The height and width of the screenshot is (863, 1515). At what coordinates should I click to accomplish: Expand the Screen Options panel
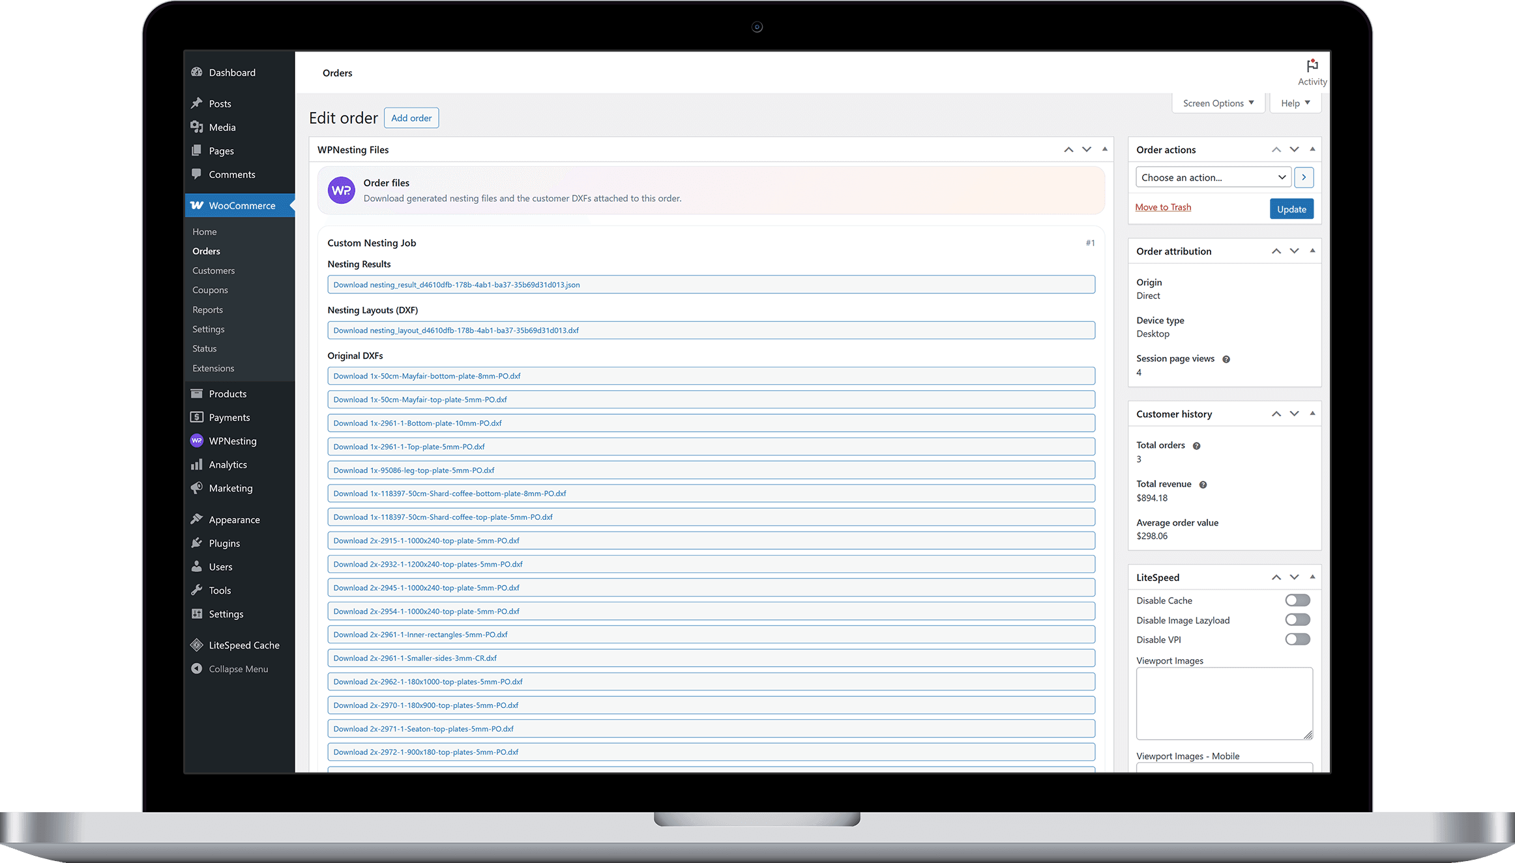coord(1218,104)
